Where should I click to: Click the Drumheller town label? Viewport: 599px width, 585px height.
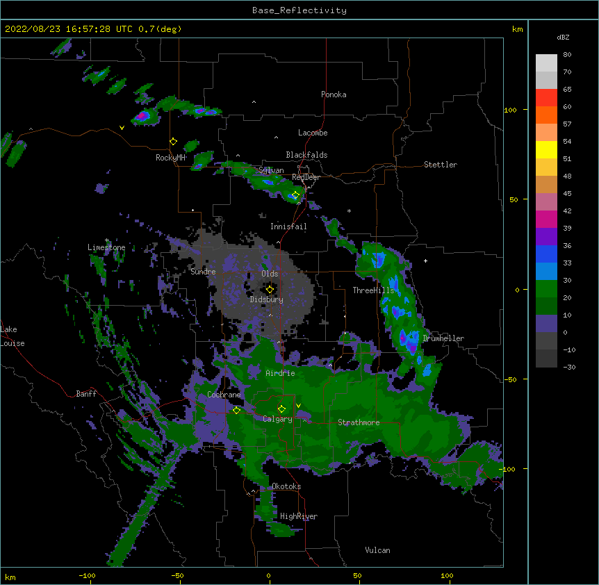click(x=443, y=338)
